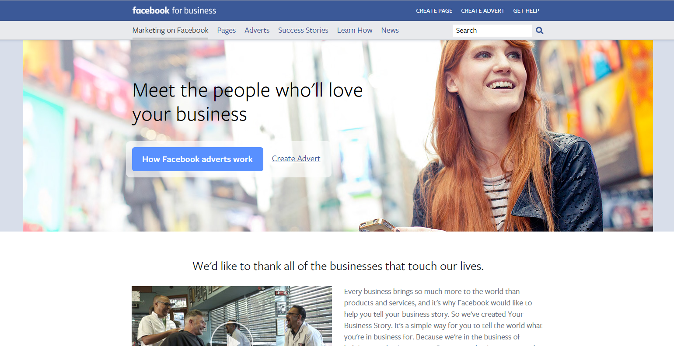Open the facebook for business logo

174,10
